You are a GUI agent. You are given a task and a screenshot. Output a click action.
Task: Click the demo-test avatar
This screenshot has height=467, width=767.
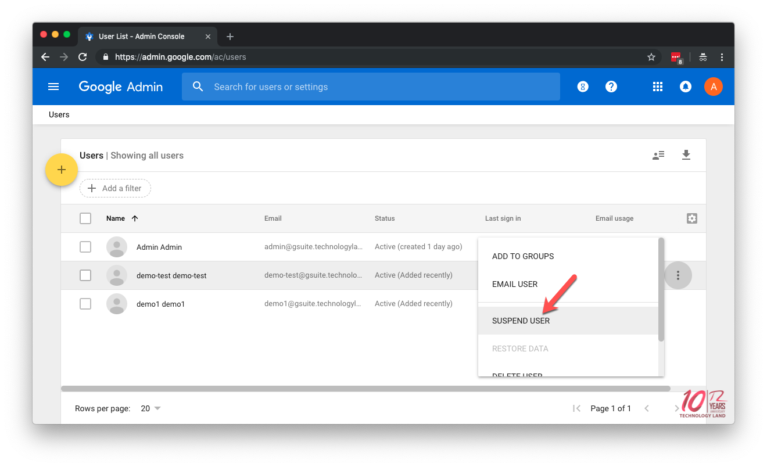[x=117, y=275]
